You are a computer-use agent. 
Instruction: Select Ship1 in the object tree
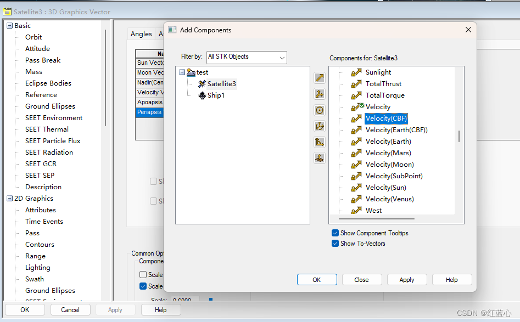click(216, 95)
